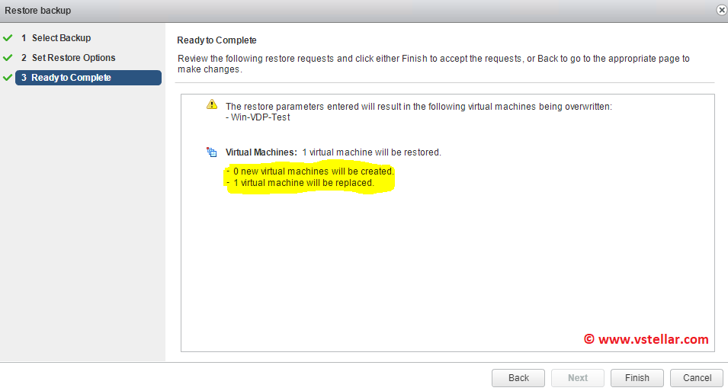Click the "1 virtual machine will be replaced" line
Viewport: 728px width, 391px height.
pos(302,183)
